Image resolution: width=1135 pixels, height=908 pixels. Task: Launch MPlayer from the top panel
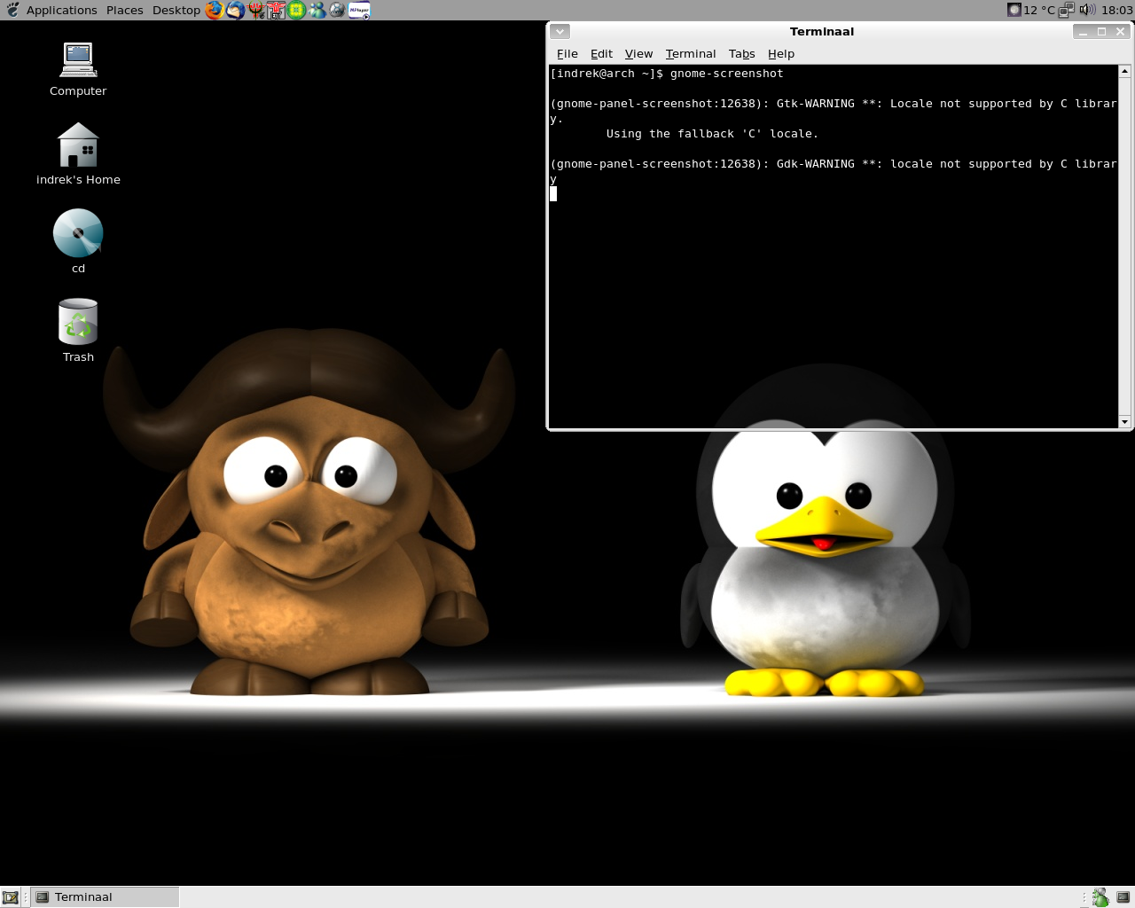tap(359, 10)
